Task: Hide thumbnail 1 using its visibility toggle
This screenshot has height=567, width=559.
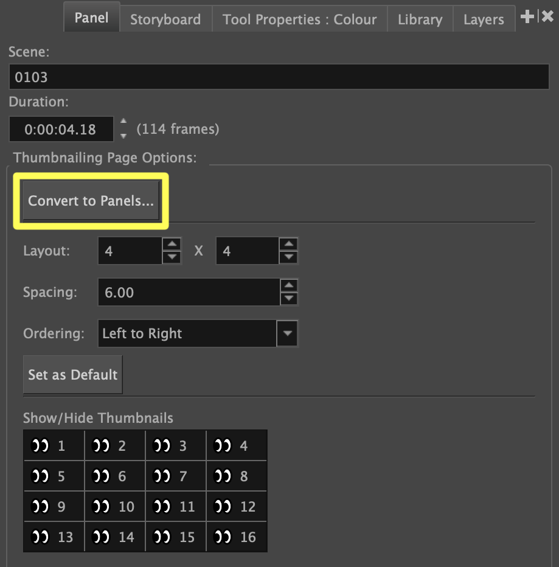Action: [x=40, y=445]
